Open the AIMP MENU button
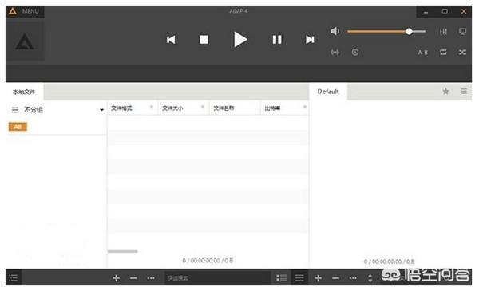The image size is (479, 291). (25, 11)
